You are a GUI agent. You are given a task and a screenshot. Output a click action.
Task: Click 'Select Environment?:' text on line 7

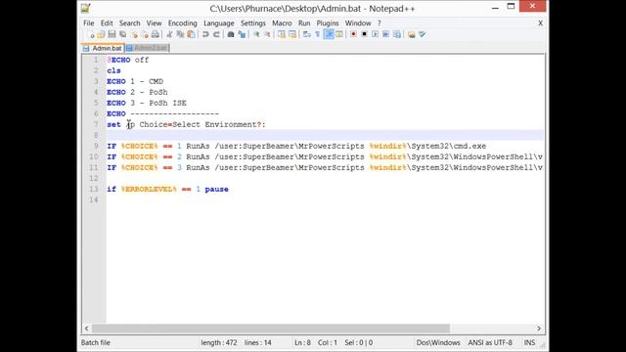(219, 124)
